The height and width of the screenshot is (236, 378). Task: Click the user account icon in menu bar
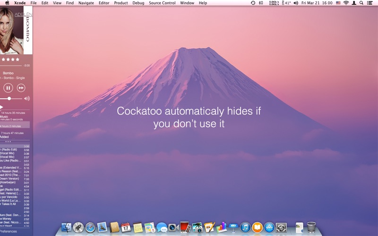(x=354, y=3)
